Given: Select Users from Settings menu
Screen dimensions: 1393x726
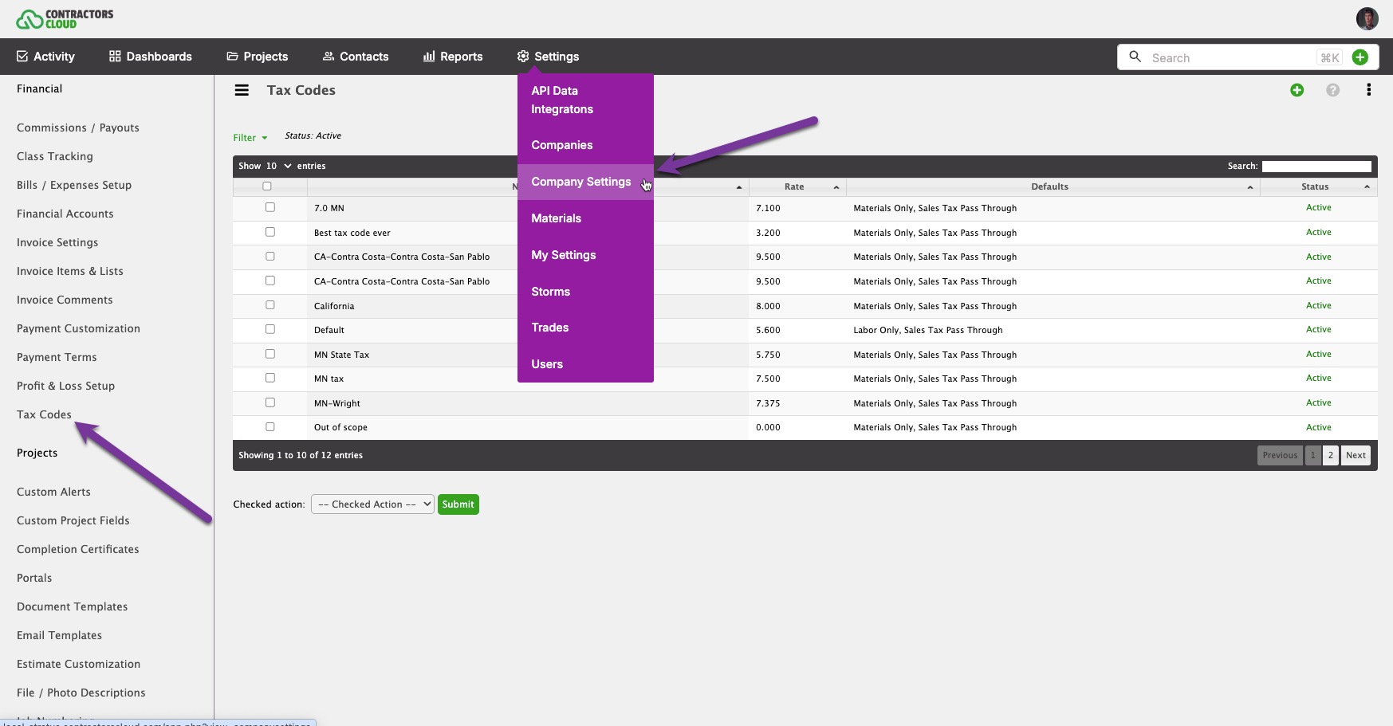Looking at the screenshot, I should tap(585, 364).
